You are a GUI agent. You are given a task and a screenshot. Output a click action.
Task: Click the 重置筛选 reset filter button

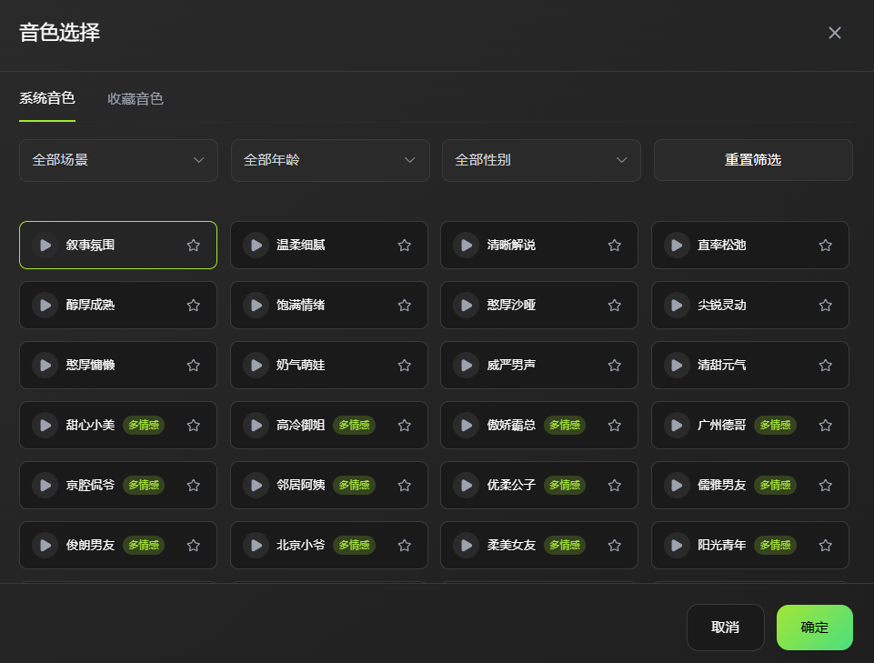pyautogui.click(x=753, y=160)
